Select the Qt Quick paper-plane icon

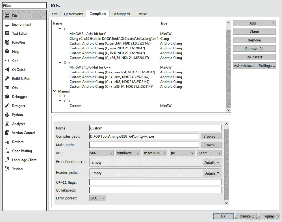7,69
